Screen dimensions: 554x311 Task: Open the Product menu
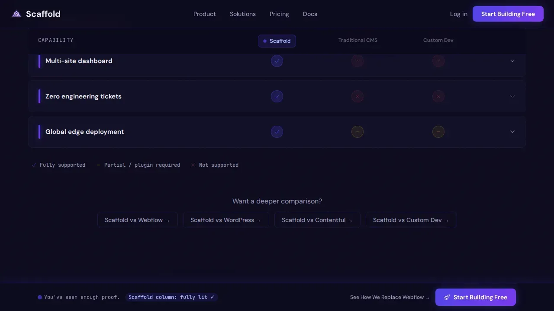[204, 14]
